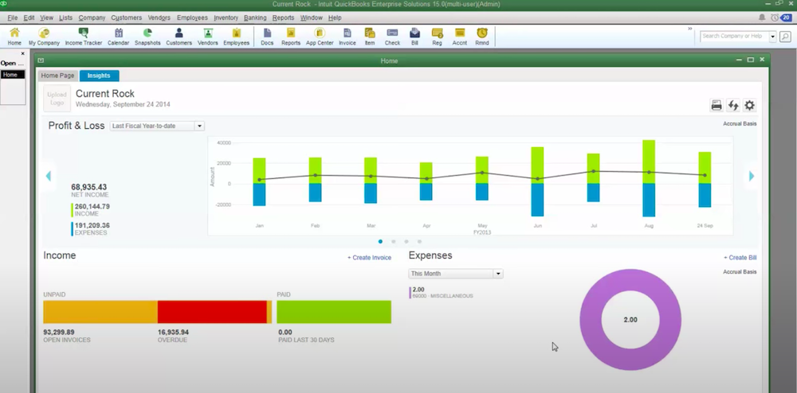Select the fourth carousel page dot
The width and height of the screenshot is (797, 393).
(x=419, y=241)
